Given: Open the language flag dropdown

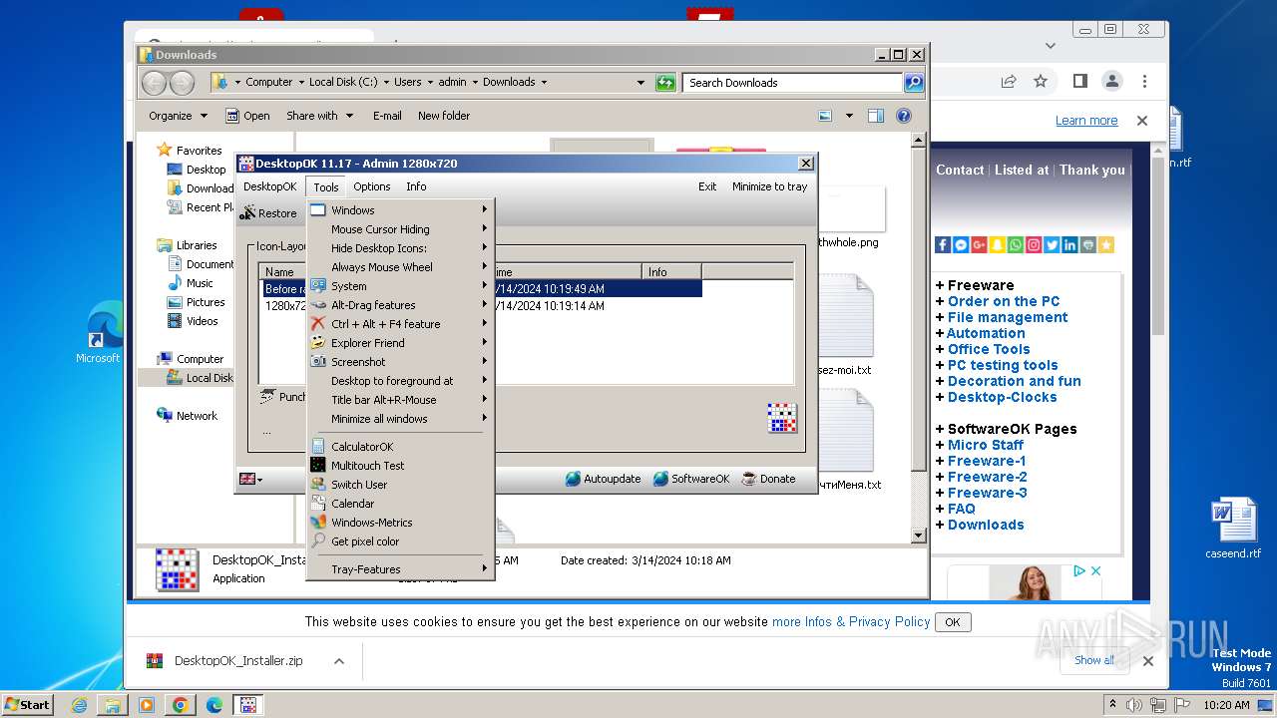Looking at the screenshot, I should (x=250, y=480).
